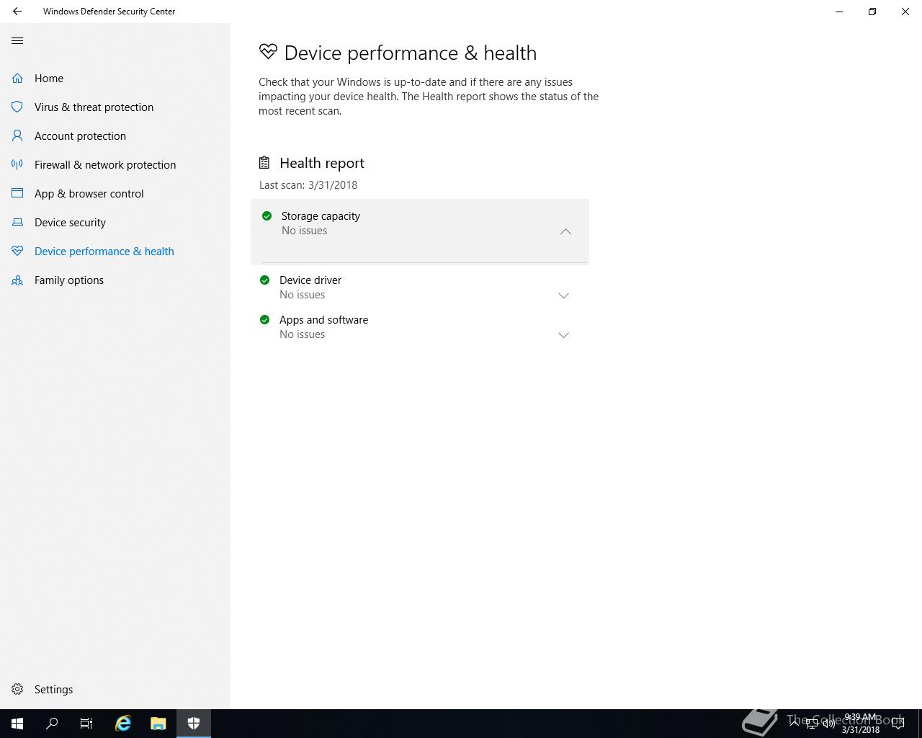Click the Home house icon
This screenshot has height=738, width=922.
pos(17,78)
